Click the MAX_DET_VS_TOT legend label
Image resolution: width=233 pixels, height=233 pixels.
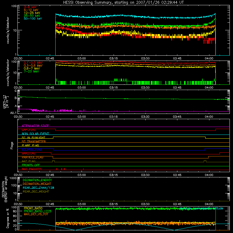[36, 214]
